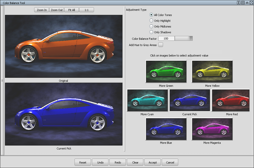Click the More Red car thumbnail
This screenshot has height=168, width=254.
[231, 100]
